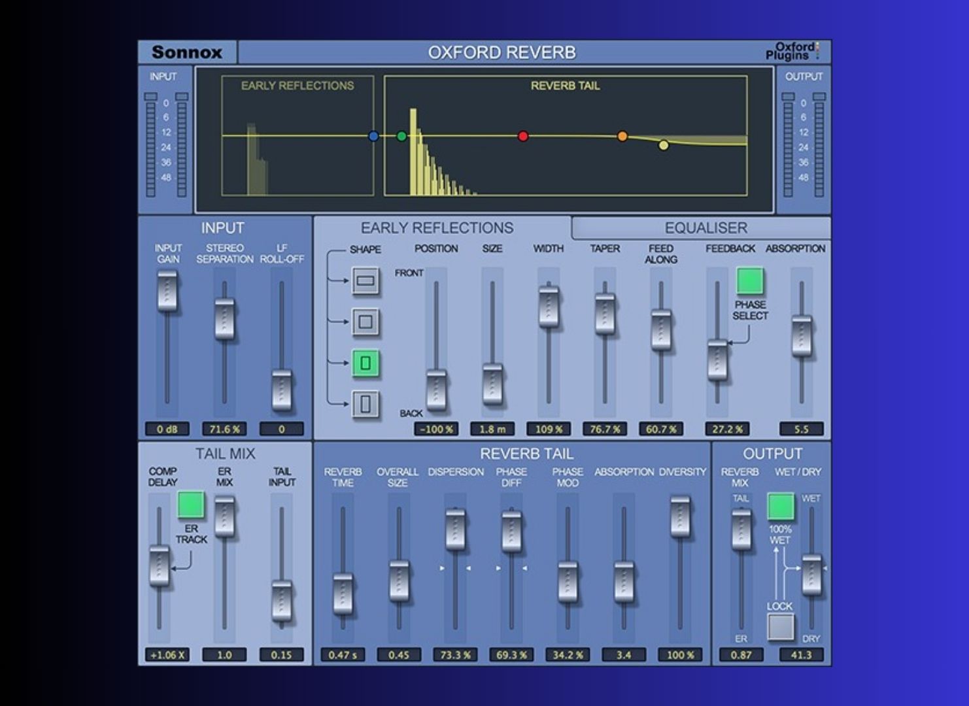Click the Taper value 76.7 %

click(x=605, y=429)
